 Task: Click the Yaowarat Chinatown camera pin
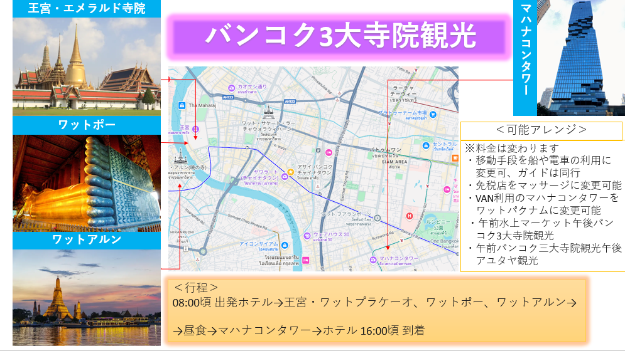[285, 176]
